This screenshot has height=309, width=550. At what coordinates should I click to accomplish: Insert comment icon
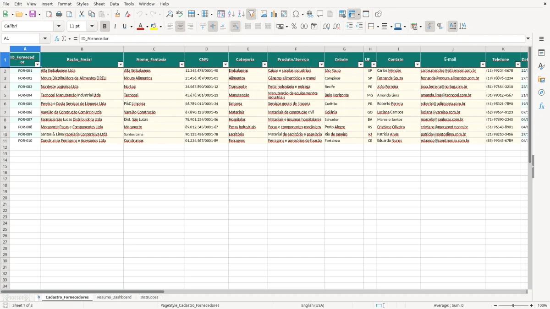320,14
